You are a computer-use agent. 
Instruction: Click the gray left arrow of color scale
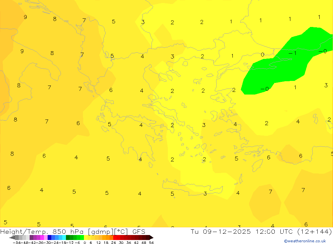(x=12, y=238)
